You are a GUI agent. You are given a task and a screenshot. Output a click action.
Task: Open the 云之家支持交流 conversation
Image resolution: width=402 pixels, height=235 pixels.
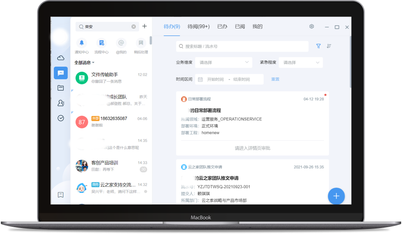[111, 188]
